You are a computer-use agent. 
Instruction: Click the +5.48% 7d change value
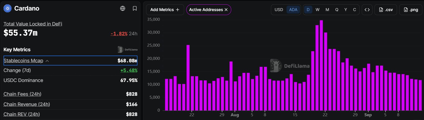click(129, 71)
